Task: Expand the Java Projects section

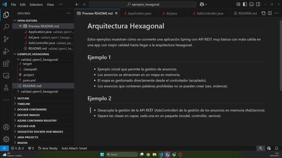Action: pos(15,137)
